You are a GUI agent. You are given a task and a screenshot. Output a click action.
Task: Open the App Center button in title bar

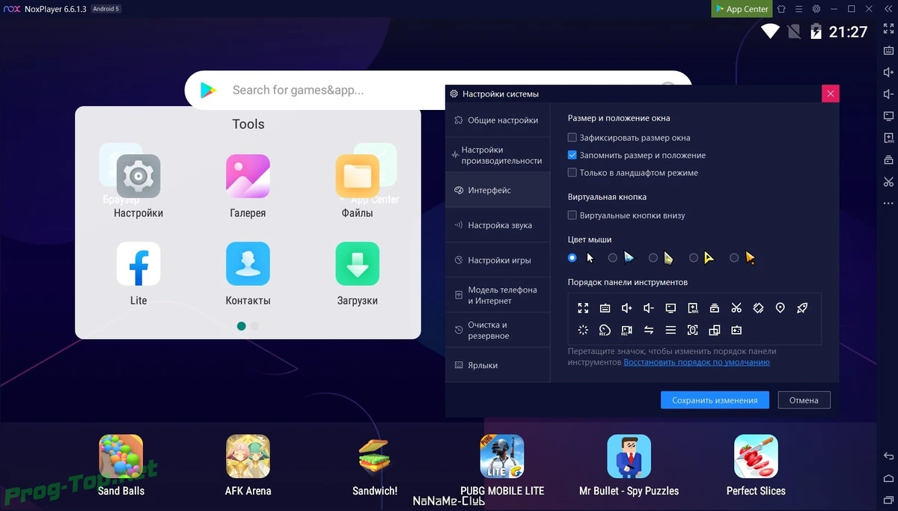point(742,9)
